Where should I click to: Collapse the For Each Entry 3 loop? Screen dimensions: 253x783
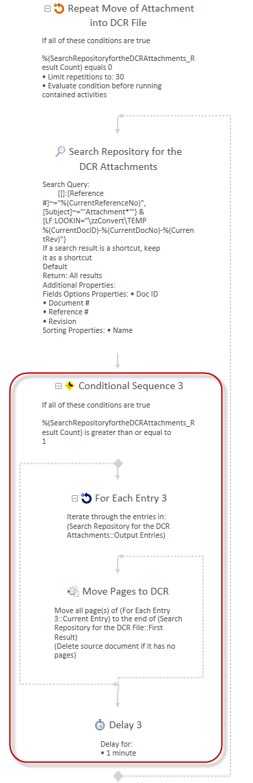click(75, 498)
